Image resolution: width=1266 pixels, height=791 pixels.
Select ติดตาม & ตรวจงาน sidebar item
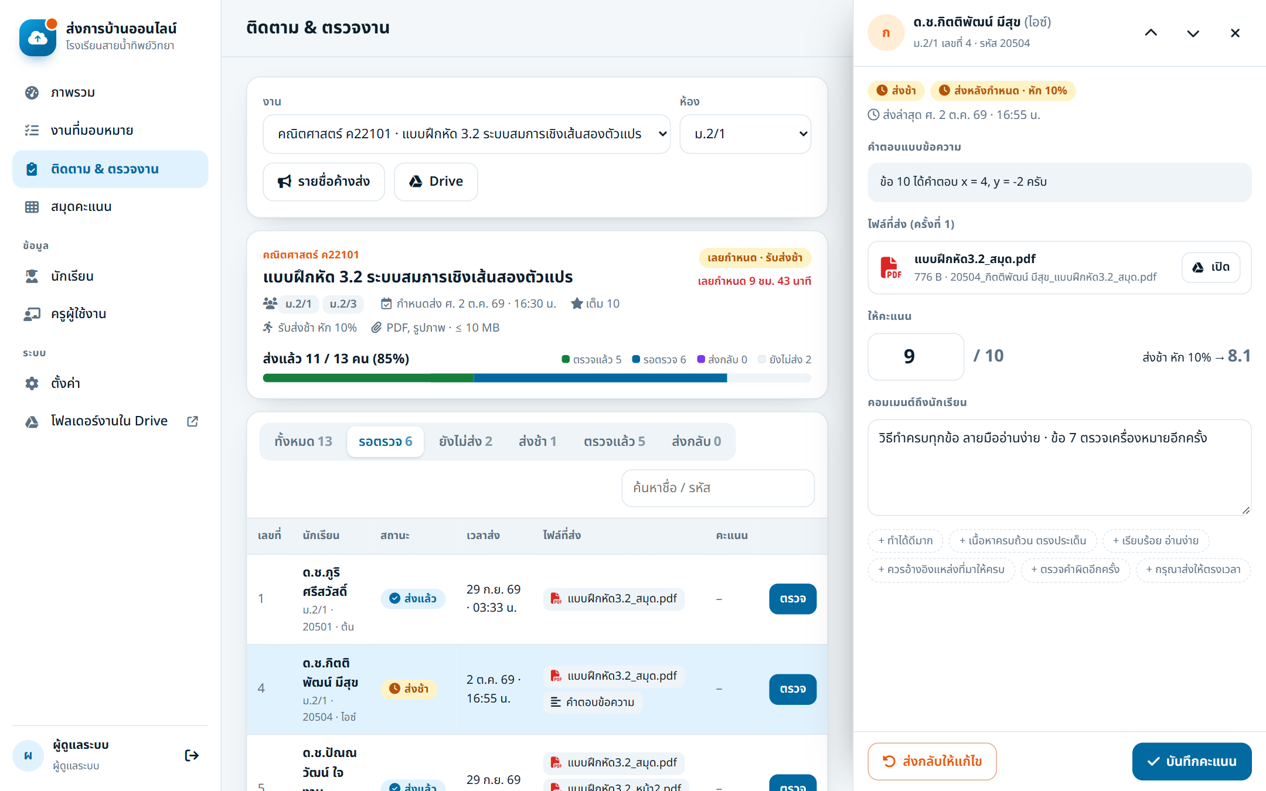point(110,169)
